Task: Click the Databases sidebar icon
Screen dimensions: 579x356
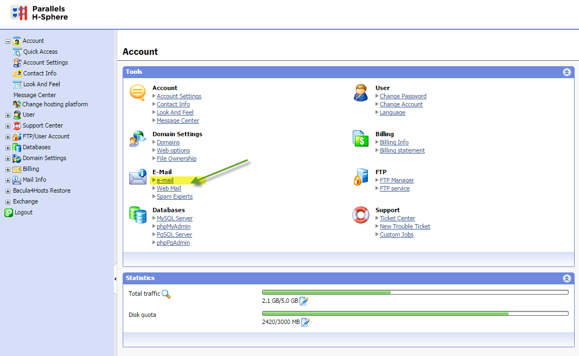Action: [17, 148]
